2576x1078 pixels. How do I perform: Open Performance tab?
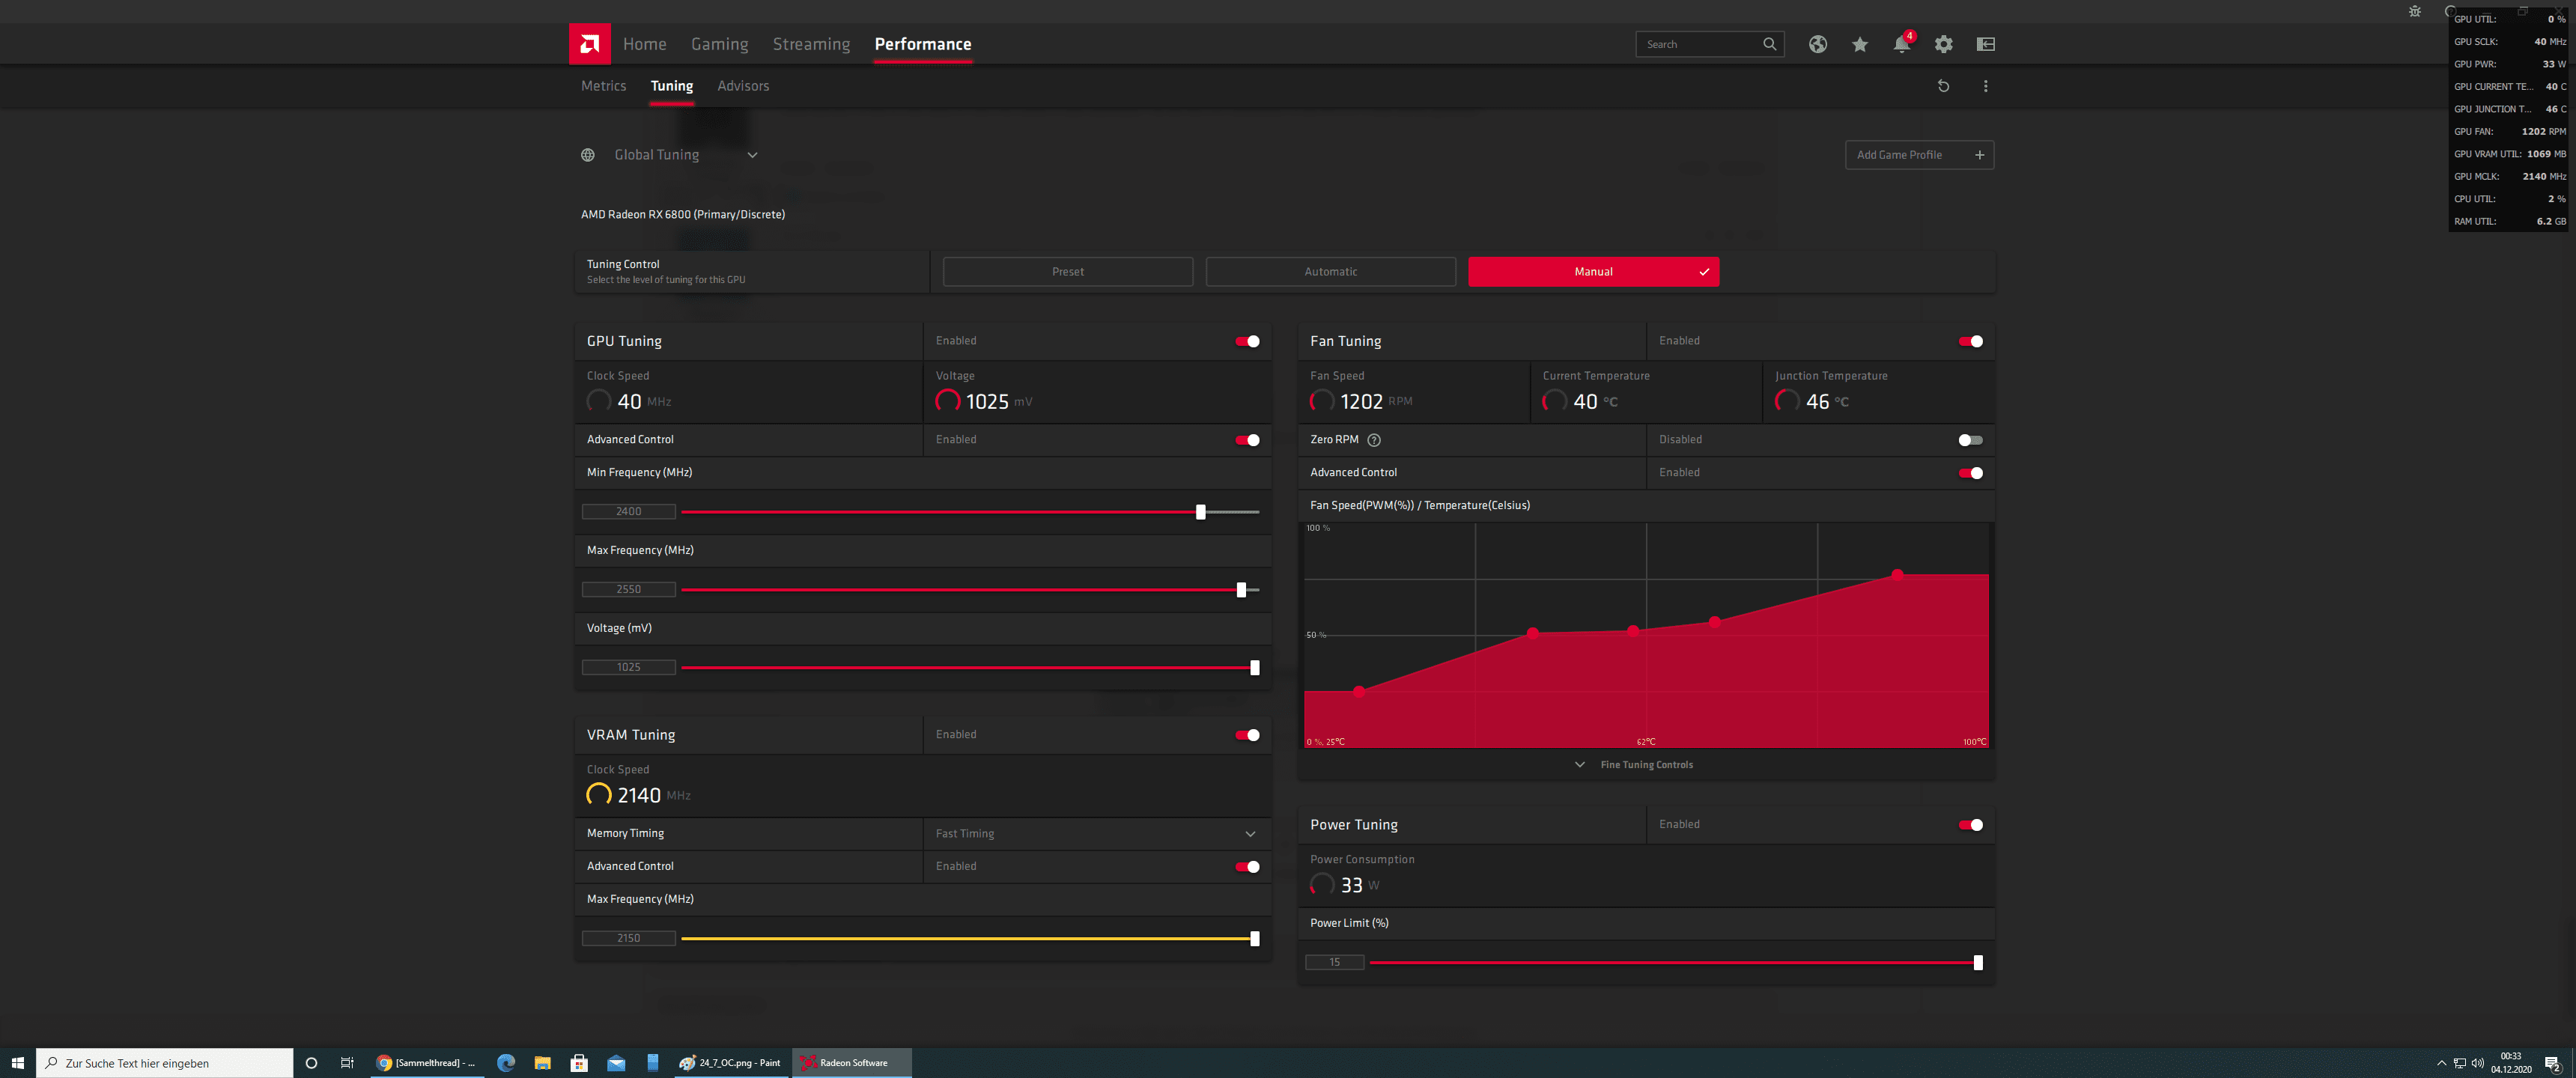click(923, 44)
